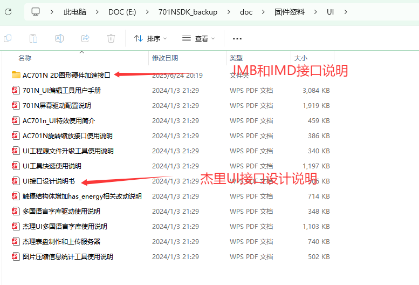The width and height of the screenshot is (419, 285).
Task: Click PDF icon of 701N屏幕驱动配置说明
Action: [x=16, y=105]
